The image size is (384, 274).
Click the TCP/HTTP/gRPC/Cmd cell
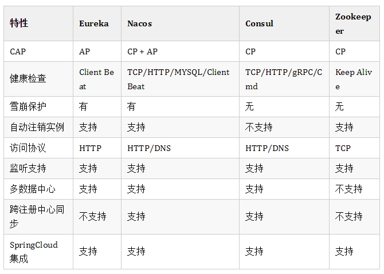point(283,79)
